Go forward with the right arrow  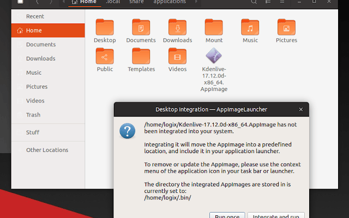pos(51,2)
